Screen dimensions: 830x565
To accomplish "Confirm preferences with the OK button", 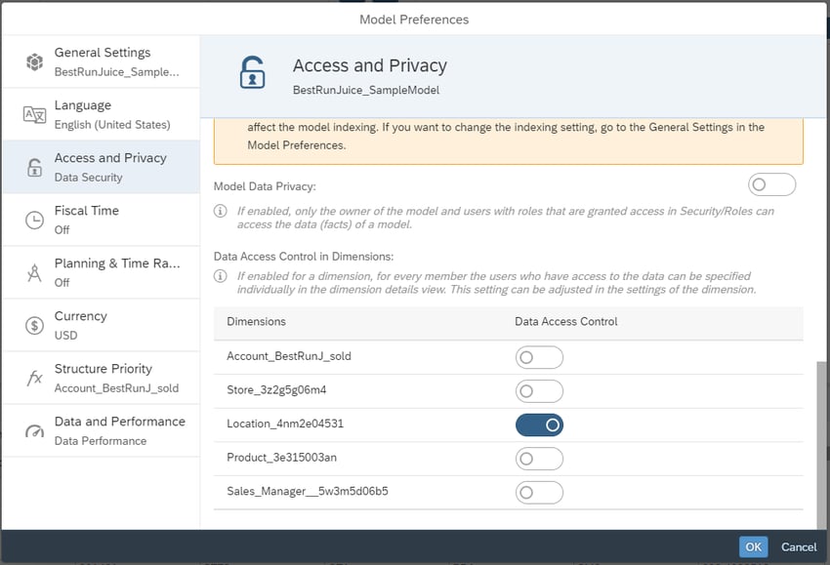I will pos(753,547).
